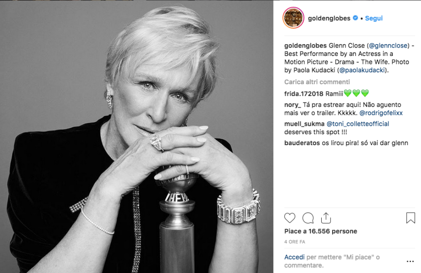Click the heart like icon
The width and height of the screenshot is (421, 273).
(x=290, y=217)
